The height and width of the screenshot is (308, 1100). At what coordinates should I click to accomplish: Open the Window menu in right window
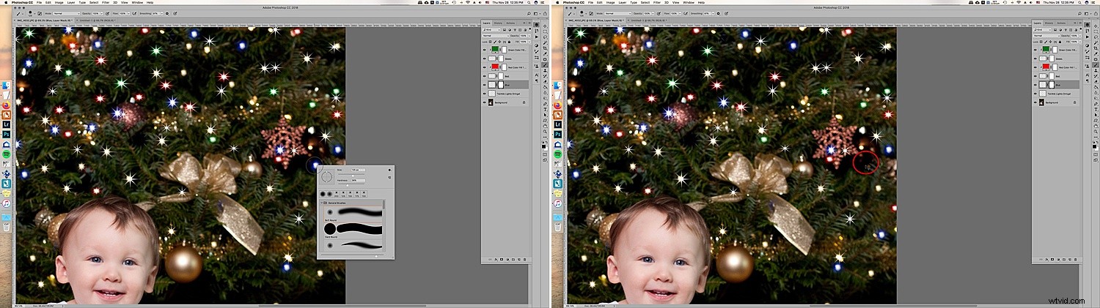click(x=689, y=2)
